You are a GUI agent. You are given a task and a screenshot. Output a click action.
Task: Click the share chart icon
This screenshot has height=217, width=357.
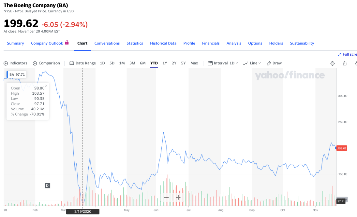click(345, 63)
